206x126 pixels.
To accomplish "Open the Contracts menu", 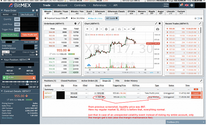I will (80, 5).
